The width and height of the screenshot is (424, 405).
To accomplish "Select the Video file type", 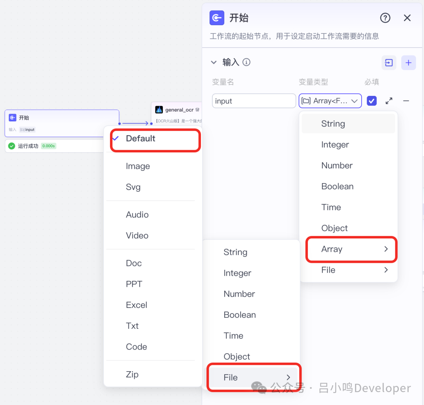I will pos(153,235).
